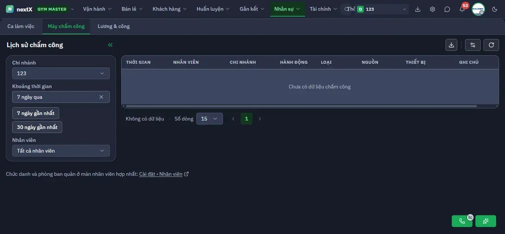The width and height of the screenshot is (505, 234).
Task: Hide the floating phone widget via eye icon
Action: pyautogui.click(x=470, y=217)
